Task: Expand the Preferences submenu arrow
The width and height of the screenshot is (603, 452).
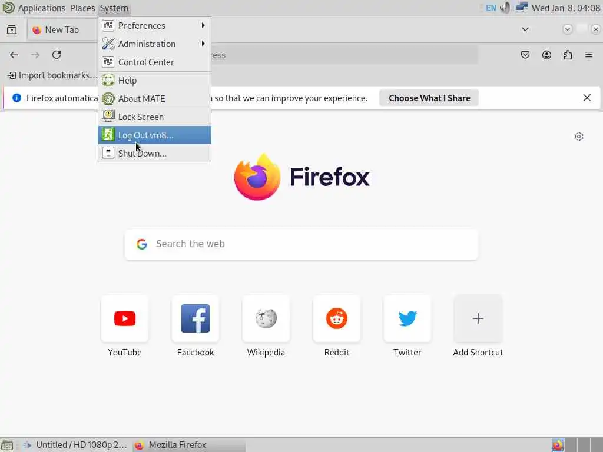Action: point(203,26)
